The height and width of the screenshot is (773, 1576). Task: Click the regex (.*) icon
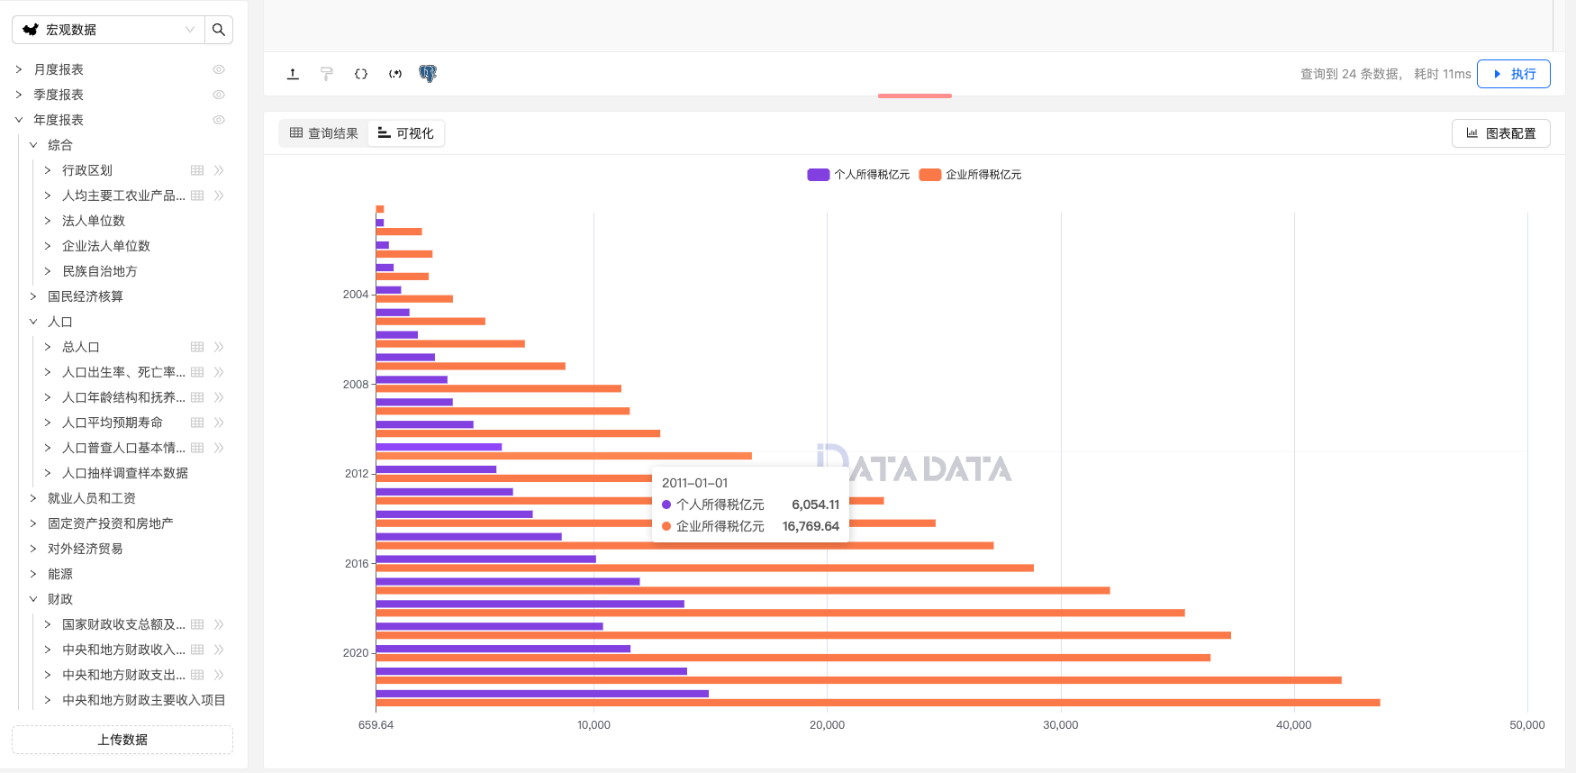pos(395,74)
